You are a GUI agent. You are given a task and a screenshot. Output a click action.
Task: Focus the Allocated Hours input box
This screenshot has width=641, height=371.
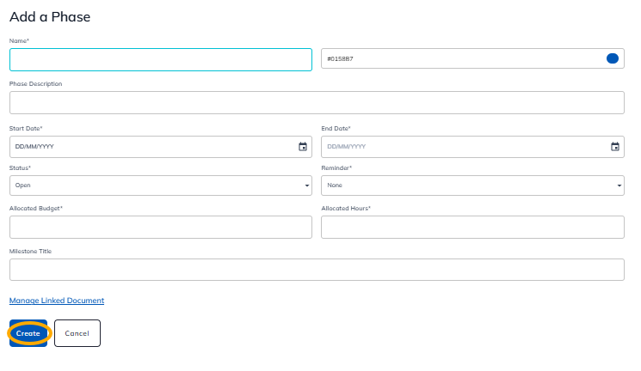point(472,227)
